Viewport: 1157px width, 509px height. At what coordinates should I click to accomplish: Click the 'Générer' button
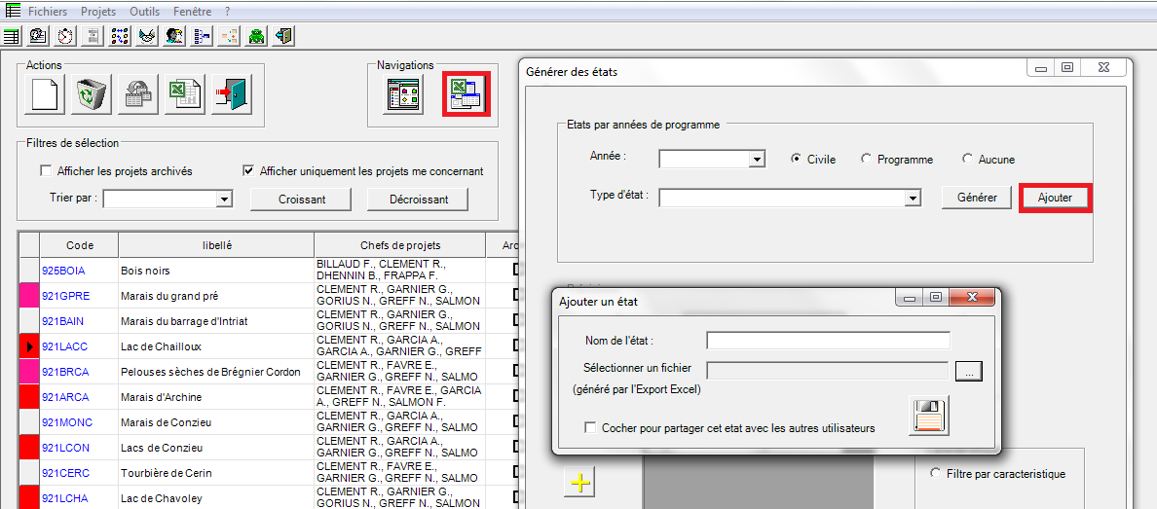[x=976, y=198]
